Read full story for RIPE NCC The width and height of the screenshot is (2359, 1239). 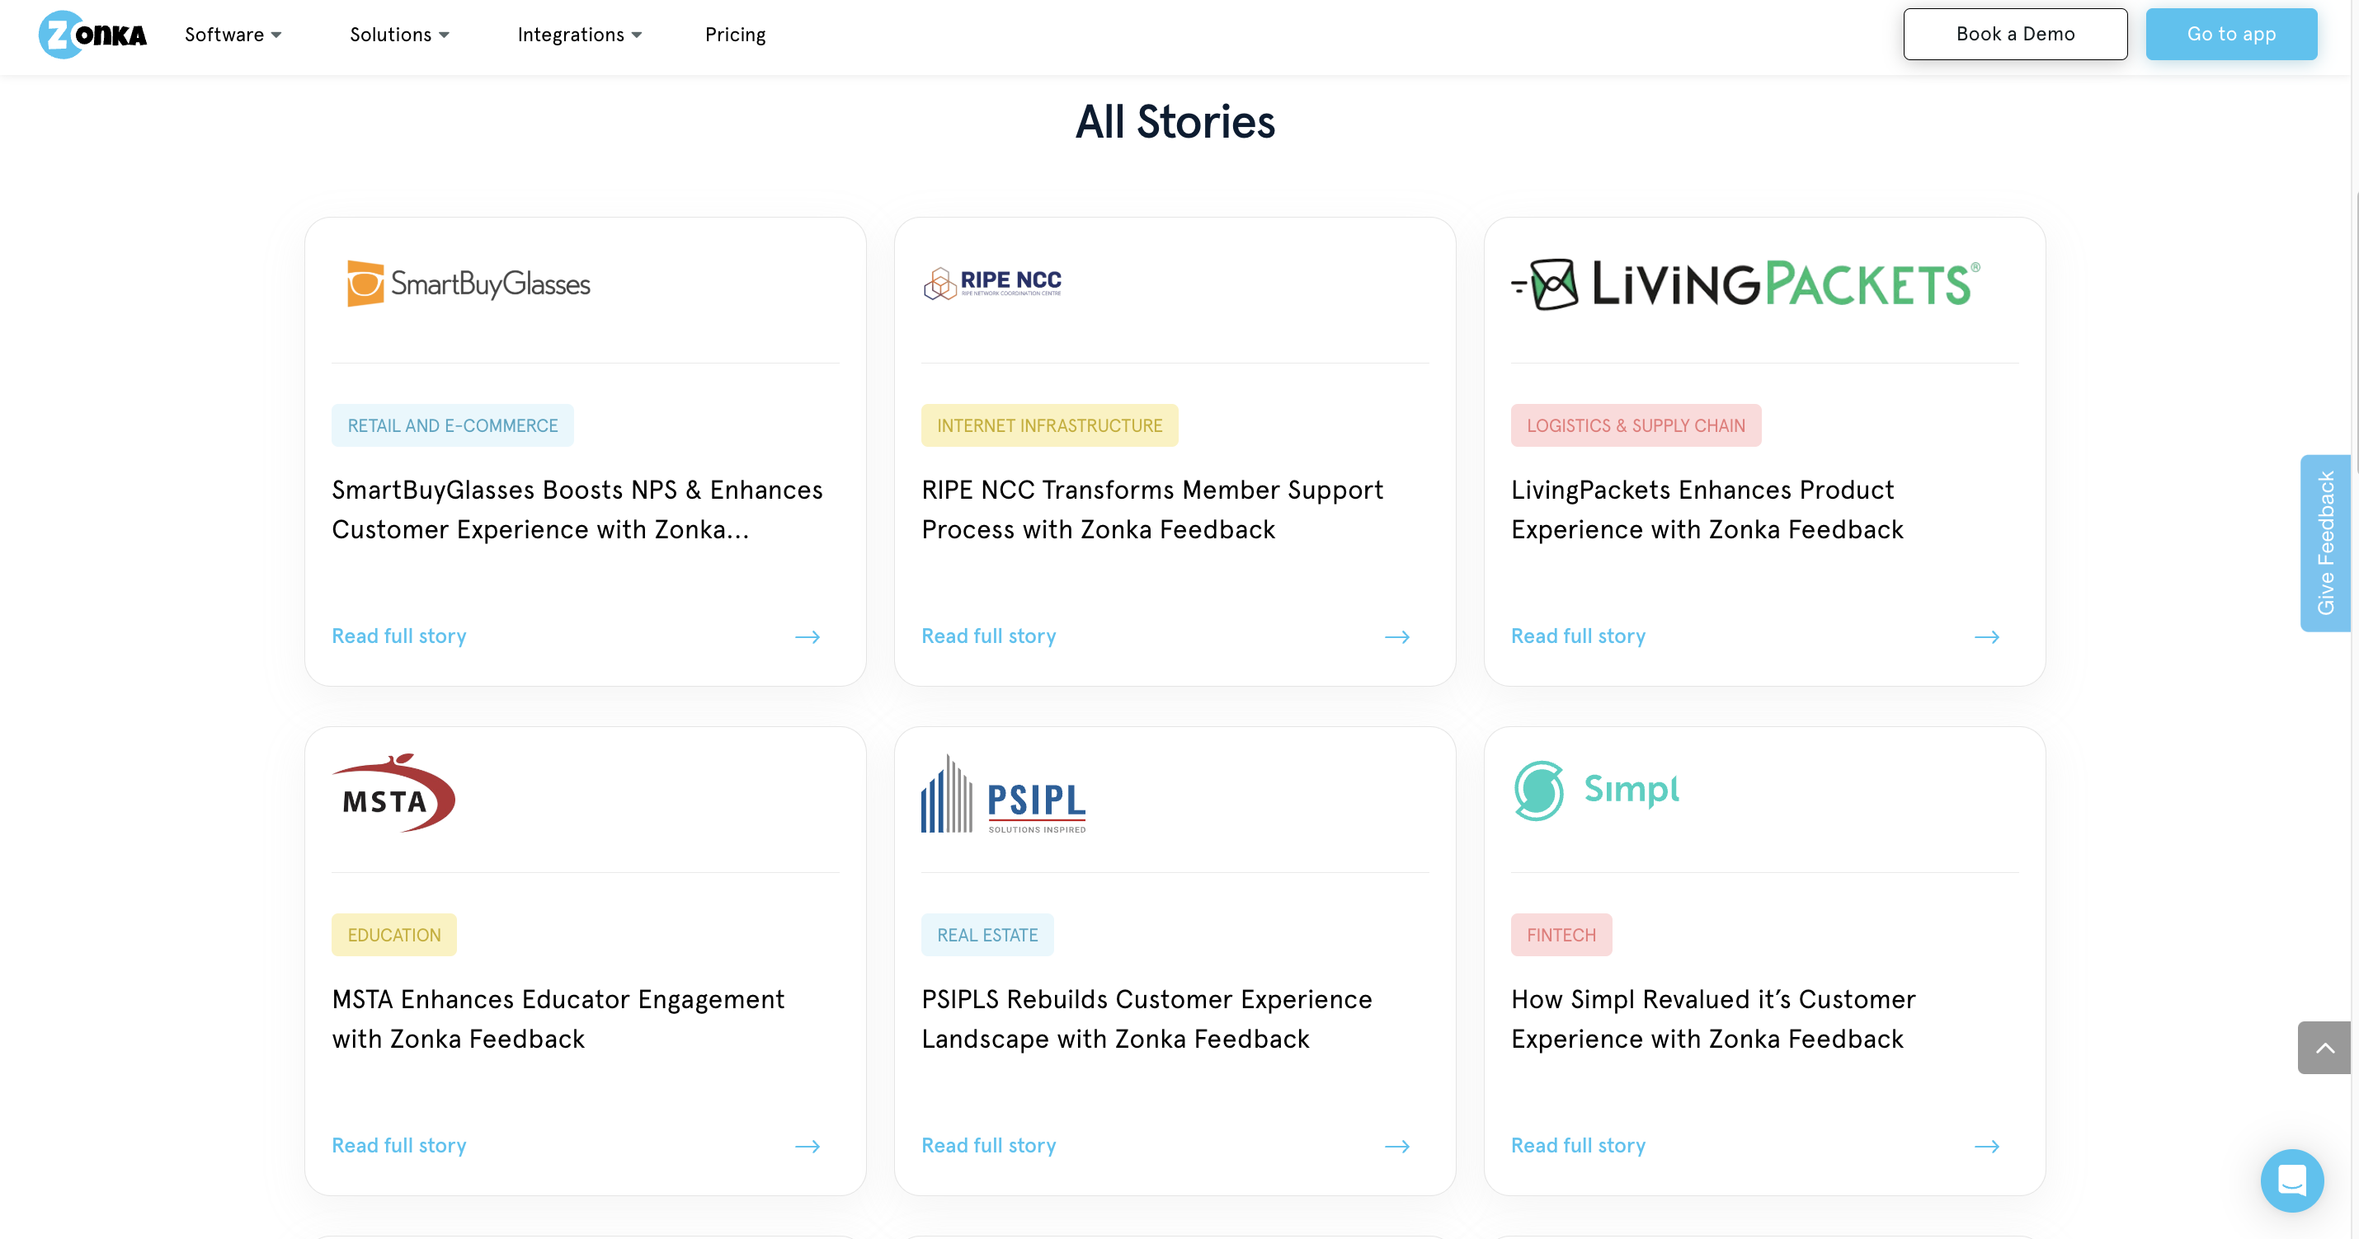tap(989, 636)
